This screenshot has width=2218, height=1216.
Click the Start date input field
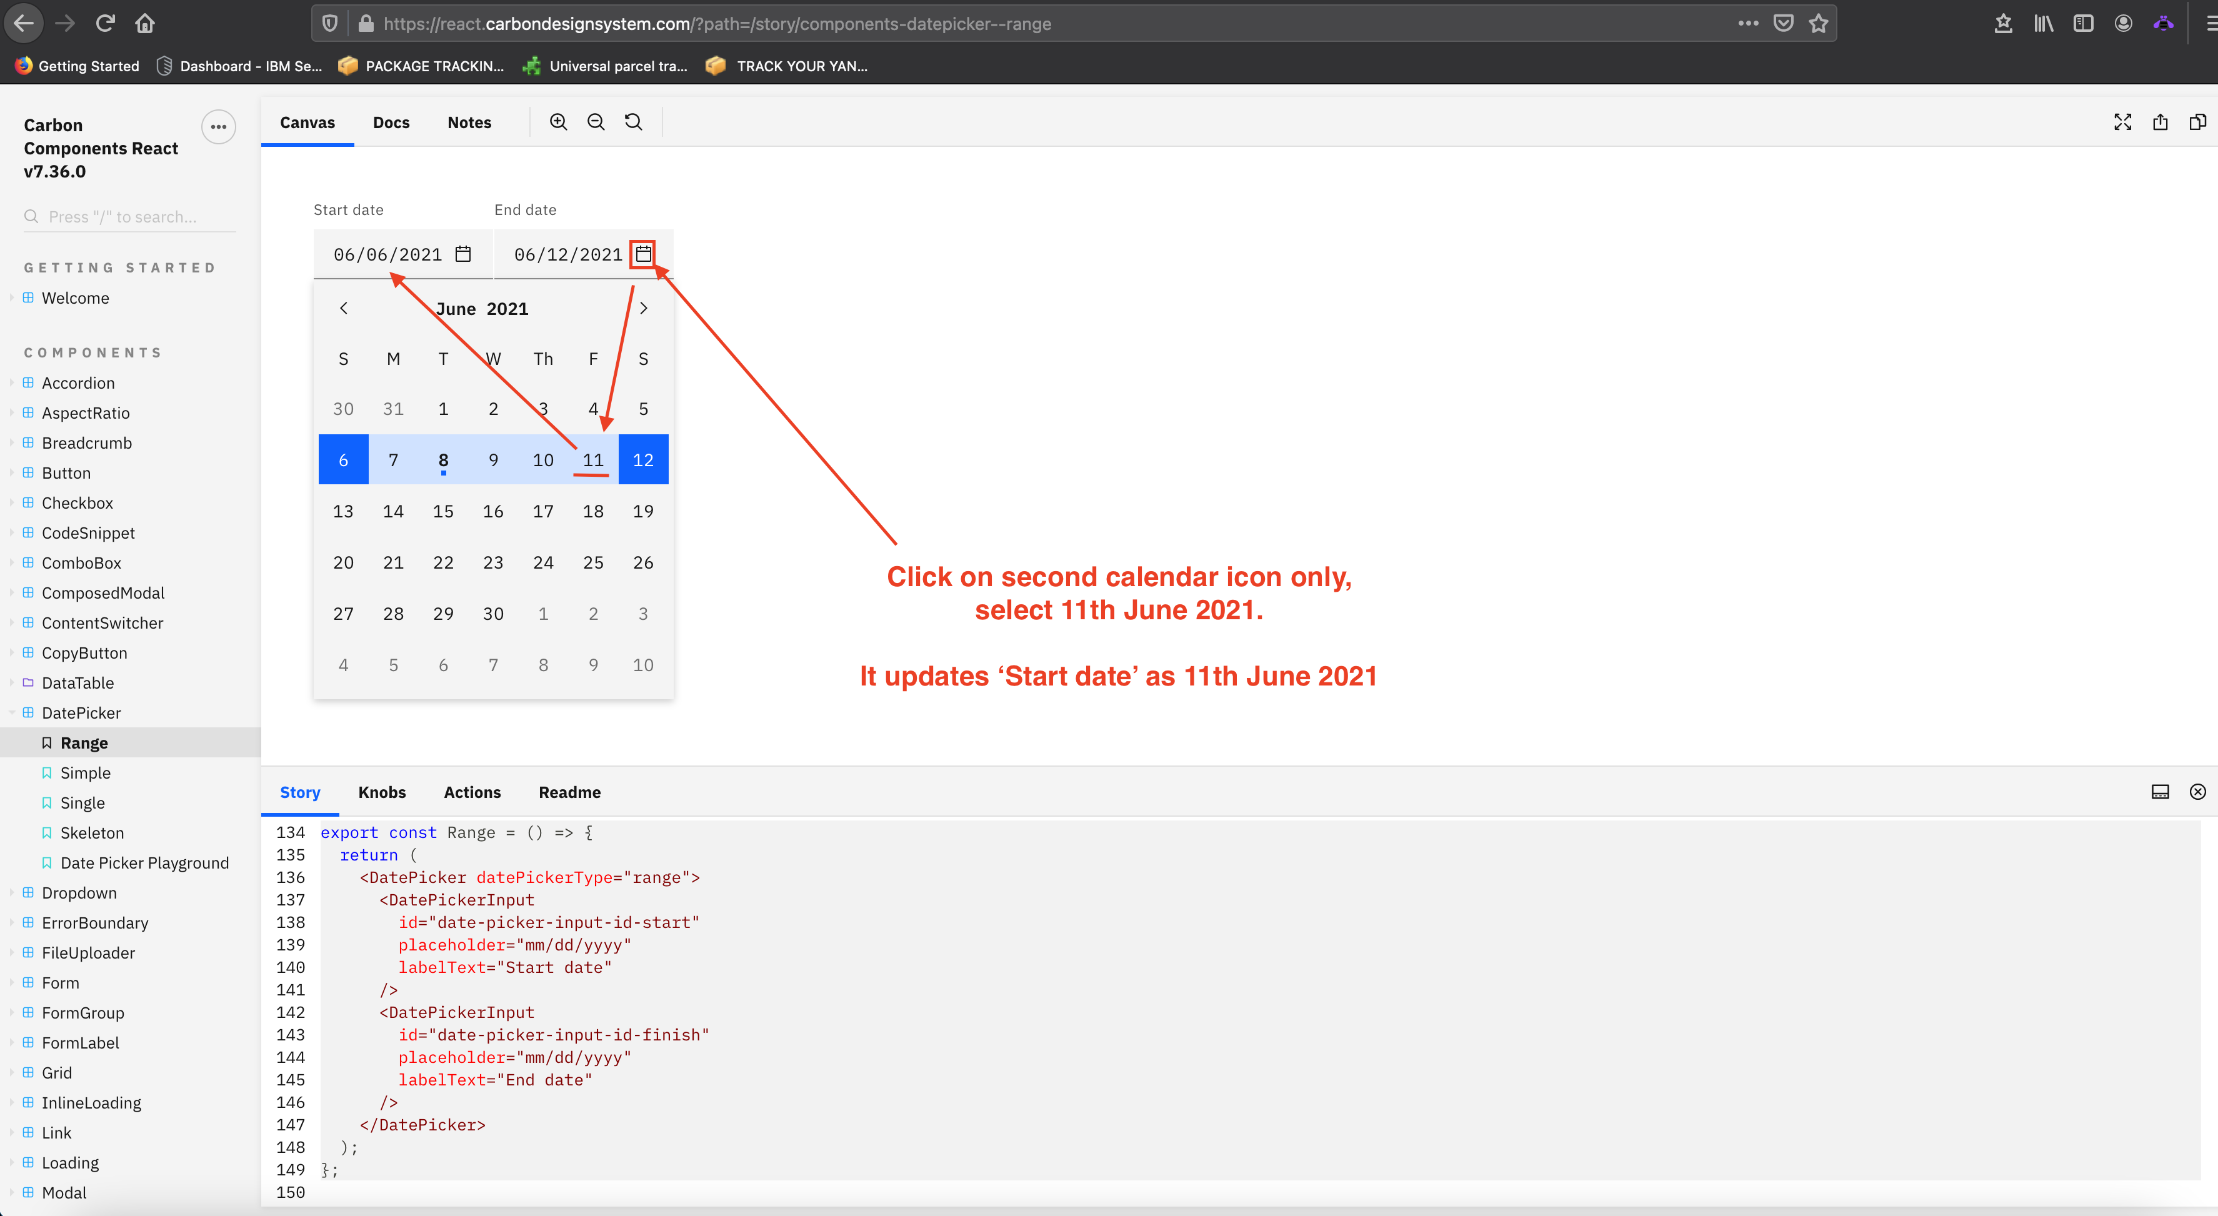click(x=402, y=254)
